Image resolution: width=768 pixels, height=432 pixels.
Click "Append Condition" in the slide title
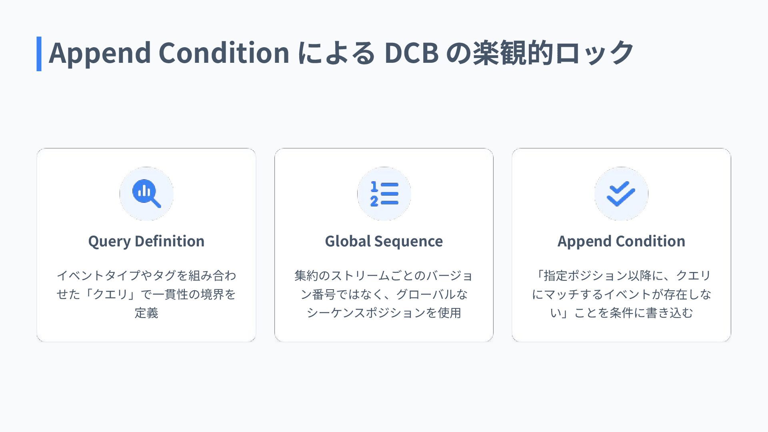[x=169, y=53]
